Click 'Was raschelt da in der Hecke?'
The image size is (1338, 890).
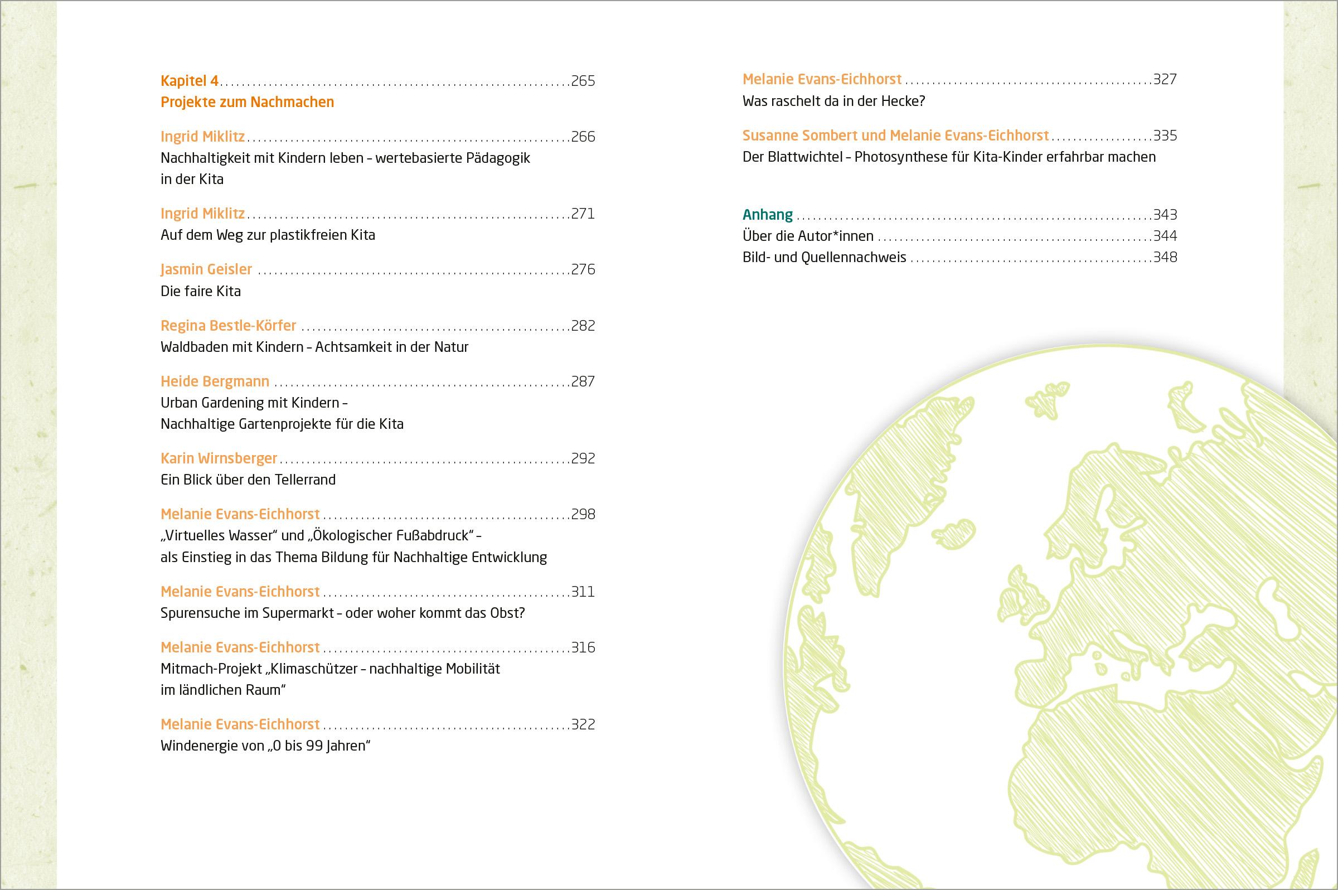pos(833,101)
